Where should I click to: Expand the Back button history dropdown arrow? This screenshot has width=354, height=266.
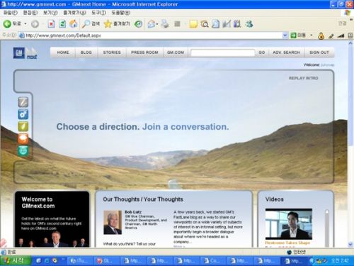25,24
